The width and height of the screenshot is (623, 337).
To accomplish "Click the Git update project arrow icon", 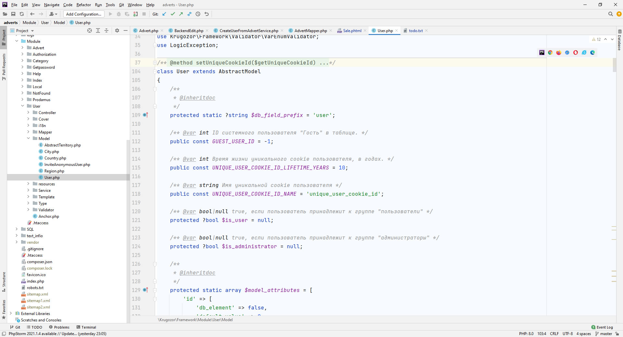I will click(164, 14).
